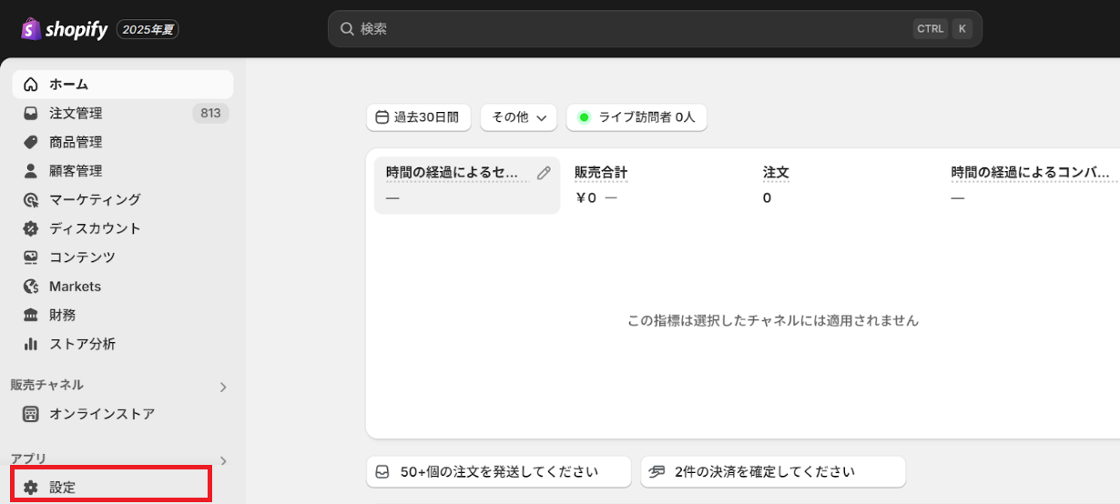1120x504 pixels.
Task: Click the ディスカウント badge icon
Action: click(31, 228)
